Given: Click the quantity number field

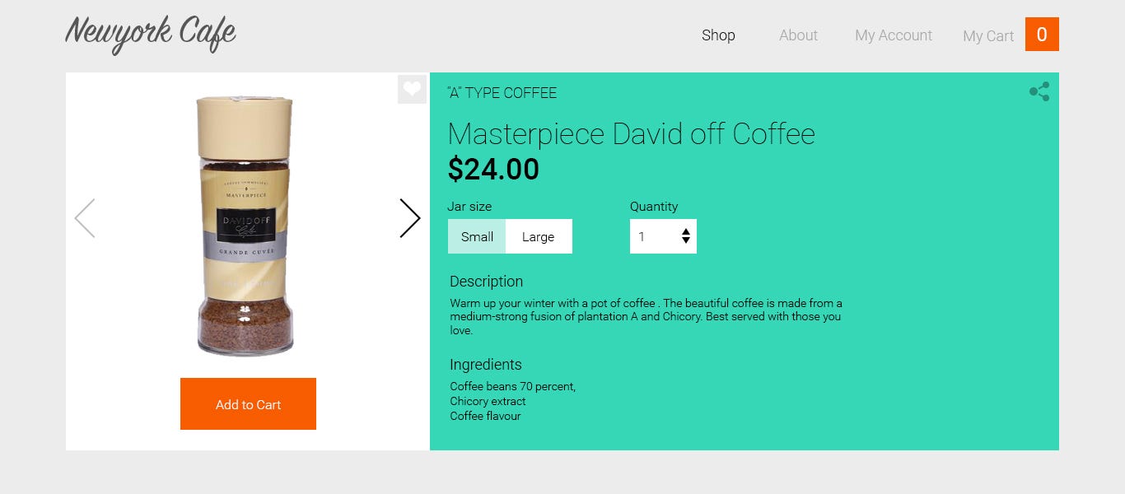Looking at the screenshot, I should tap(654, 237).
